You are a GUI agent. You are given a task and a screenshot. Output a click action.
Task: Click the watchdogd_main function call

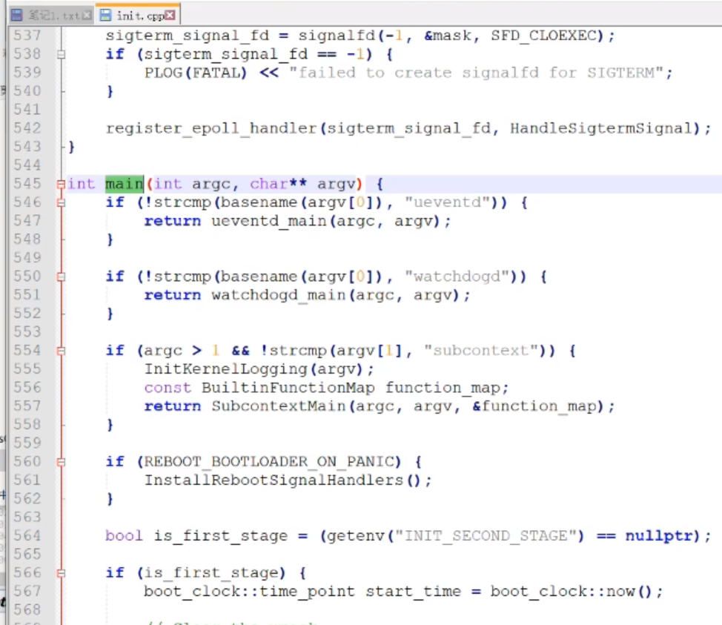tap(279, 295)
